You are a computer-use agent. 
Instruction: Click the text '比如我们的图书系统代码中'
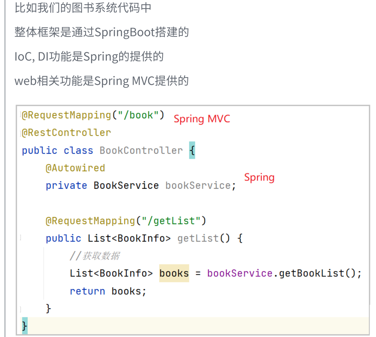[x=83, y=7]
